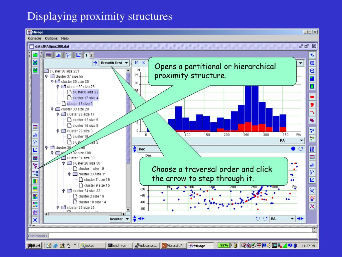Click the red curve selection tool
This screenshot has width=342, height=257.
312,112
